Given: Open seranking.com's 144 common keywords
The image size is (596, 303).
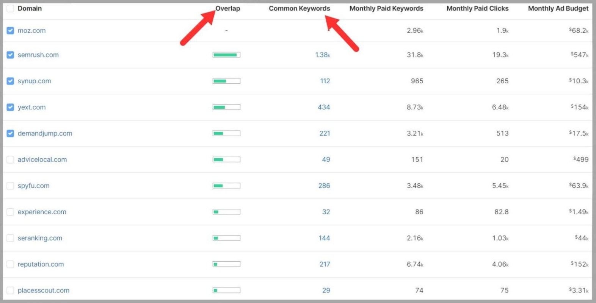Looking at the screenshot, I should 324,238.
